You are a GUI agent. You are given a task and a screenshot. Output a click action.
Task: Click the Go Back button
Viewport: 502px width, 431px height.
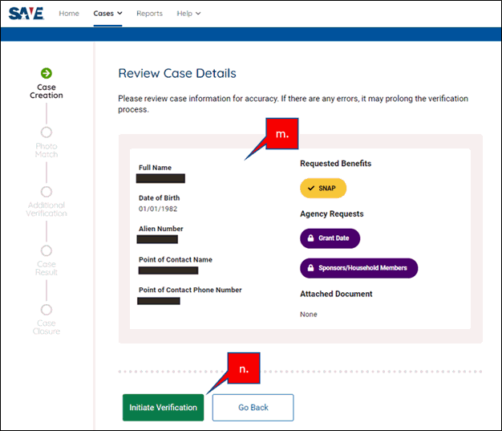tap(253, 407)
